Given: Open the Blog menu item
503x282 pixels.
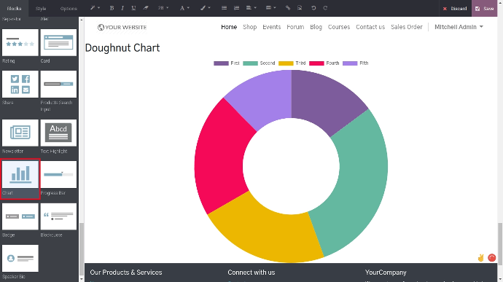Looking at the screenshot, I should [x=316, y=27].
